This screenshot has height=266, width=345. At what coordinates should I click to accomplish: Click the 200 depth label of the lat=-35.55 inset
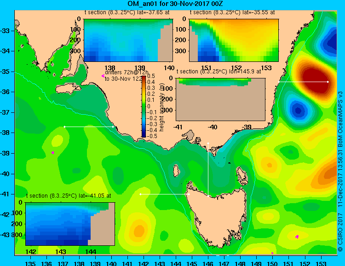click(181, 40)
